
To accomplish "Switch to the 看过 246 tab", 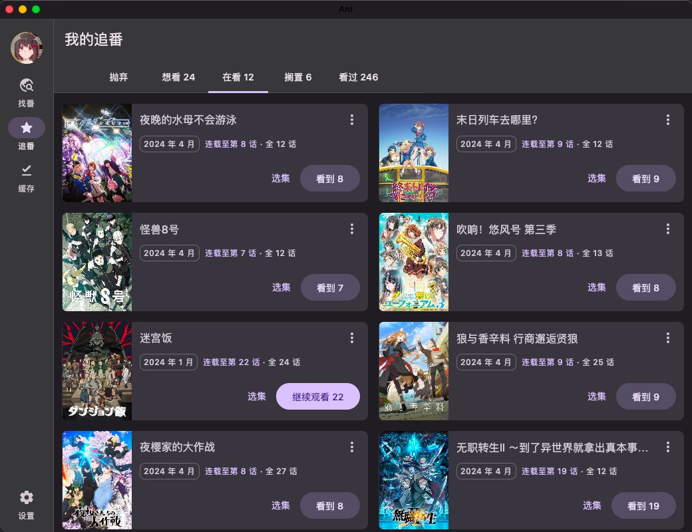I will (358, 77).
